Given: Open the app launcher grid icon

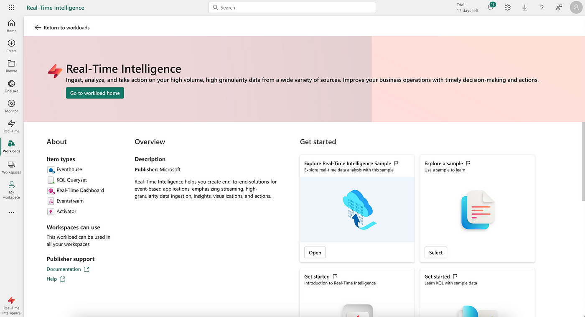Looking at the screenshot, I should click(x=11, y=8).
